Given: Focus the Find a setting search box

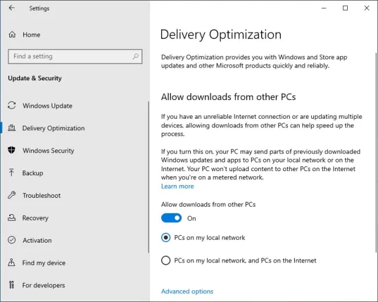Looking at the screenshot, I should point(75,56).
